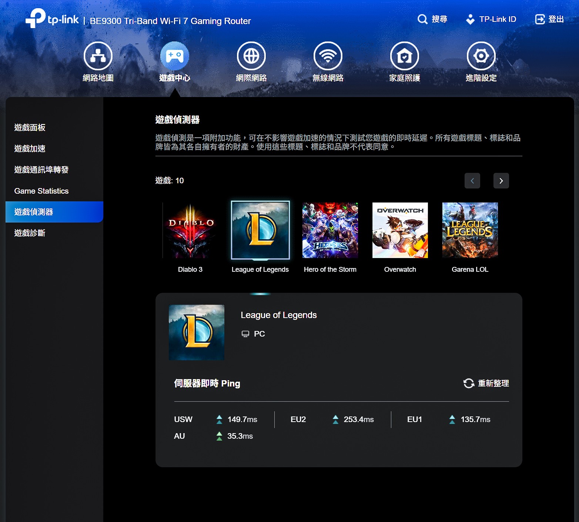Open the Advanced (進階設定) gear icon
The image size is (579, 522).
click(x=481, y=56)
